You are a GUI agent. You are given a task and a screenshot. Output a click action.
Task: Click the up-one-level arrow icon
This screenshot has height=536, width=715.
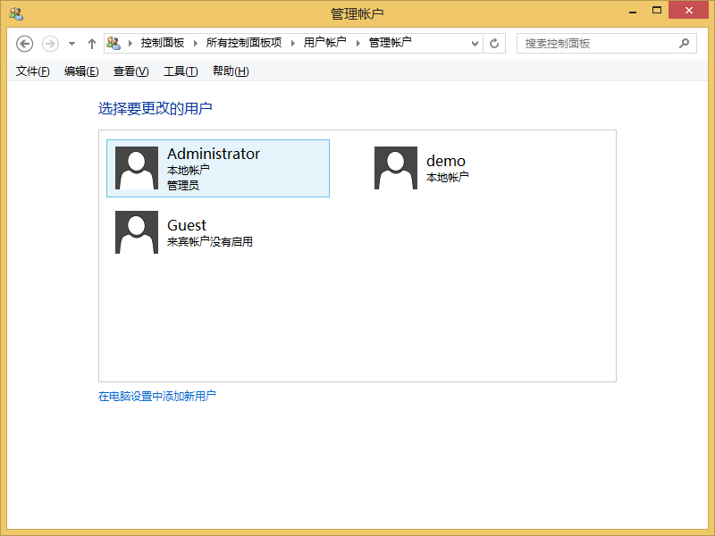click(91, 43)
